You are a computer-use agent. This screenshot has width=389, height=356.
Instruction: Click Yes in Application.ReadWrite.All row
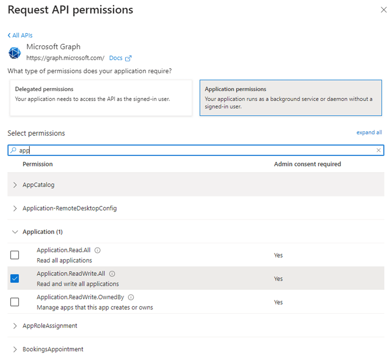click(x=279, y=279)
